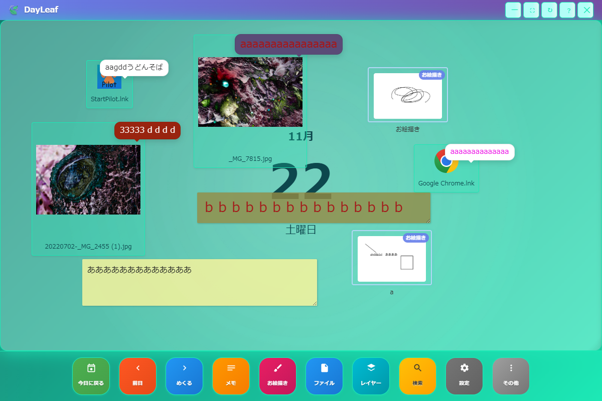This screenshot has width=602, height=401.
Task: Open the お絵描き drawing tool button
Action: [277, 376]
